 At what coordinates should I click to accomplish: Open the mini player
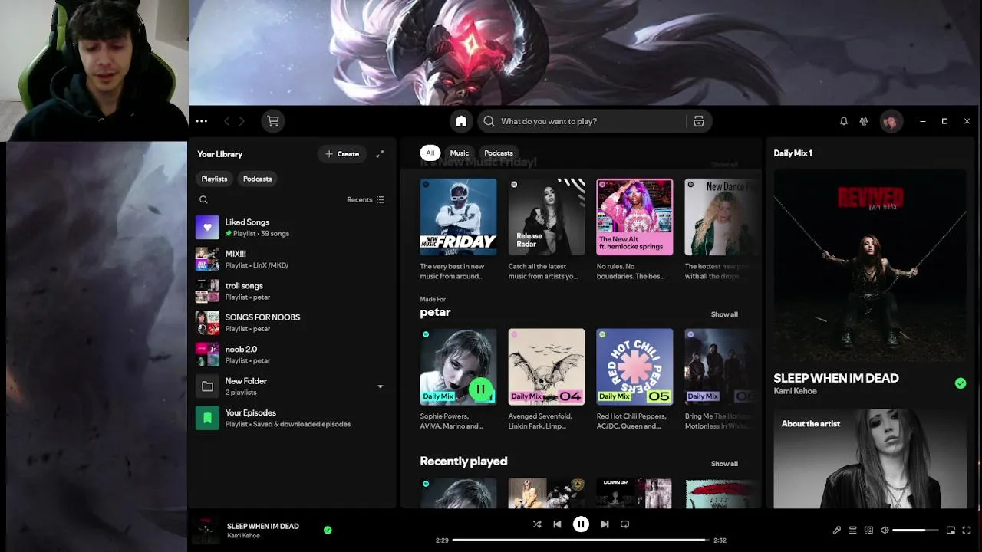[x=951, y=530]
